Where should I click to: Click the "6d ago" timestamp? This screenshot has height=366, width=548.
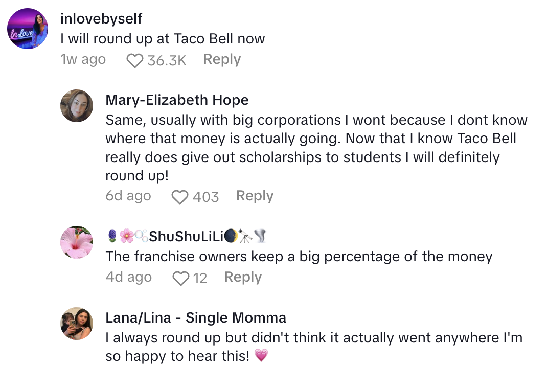pyautogui.click(x=128, y=196)
